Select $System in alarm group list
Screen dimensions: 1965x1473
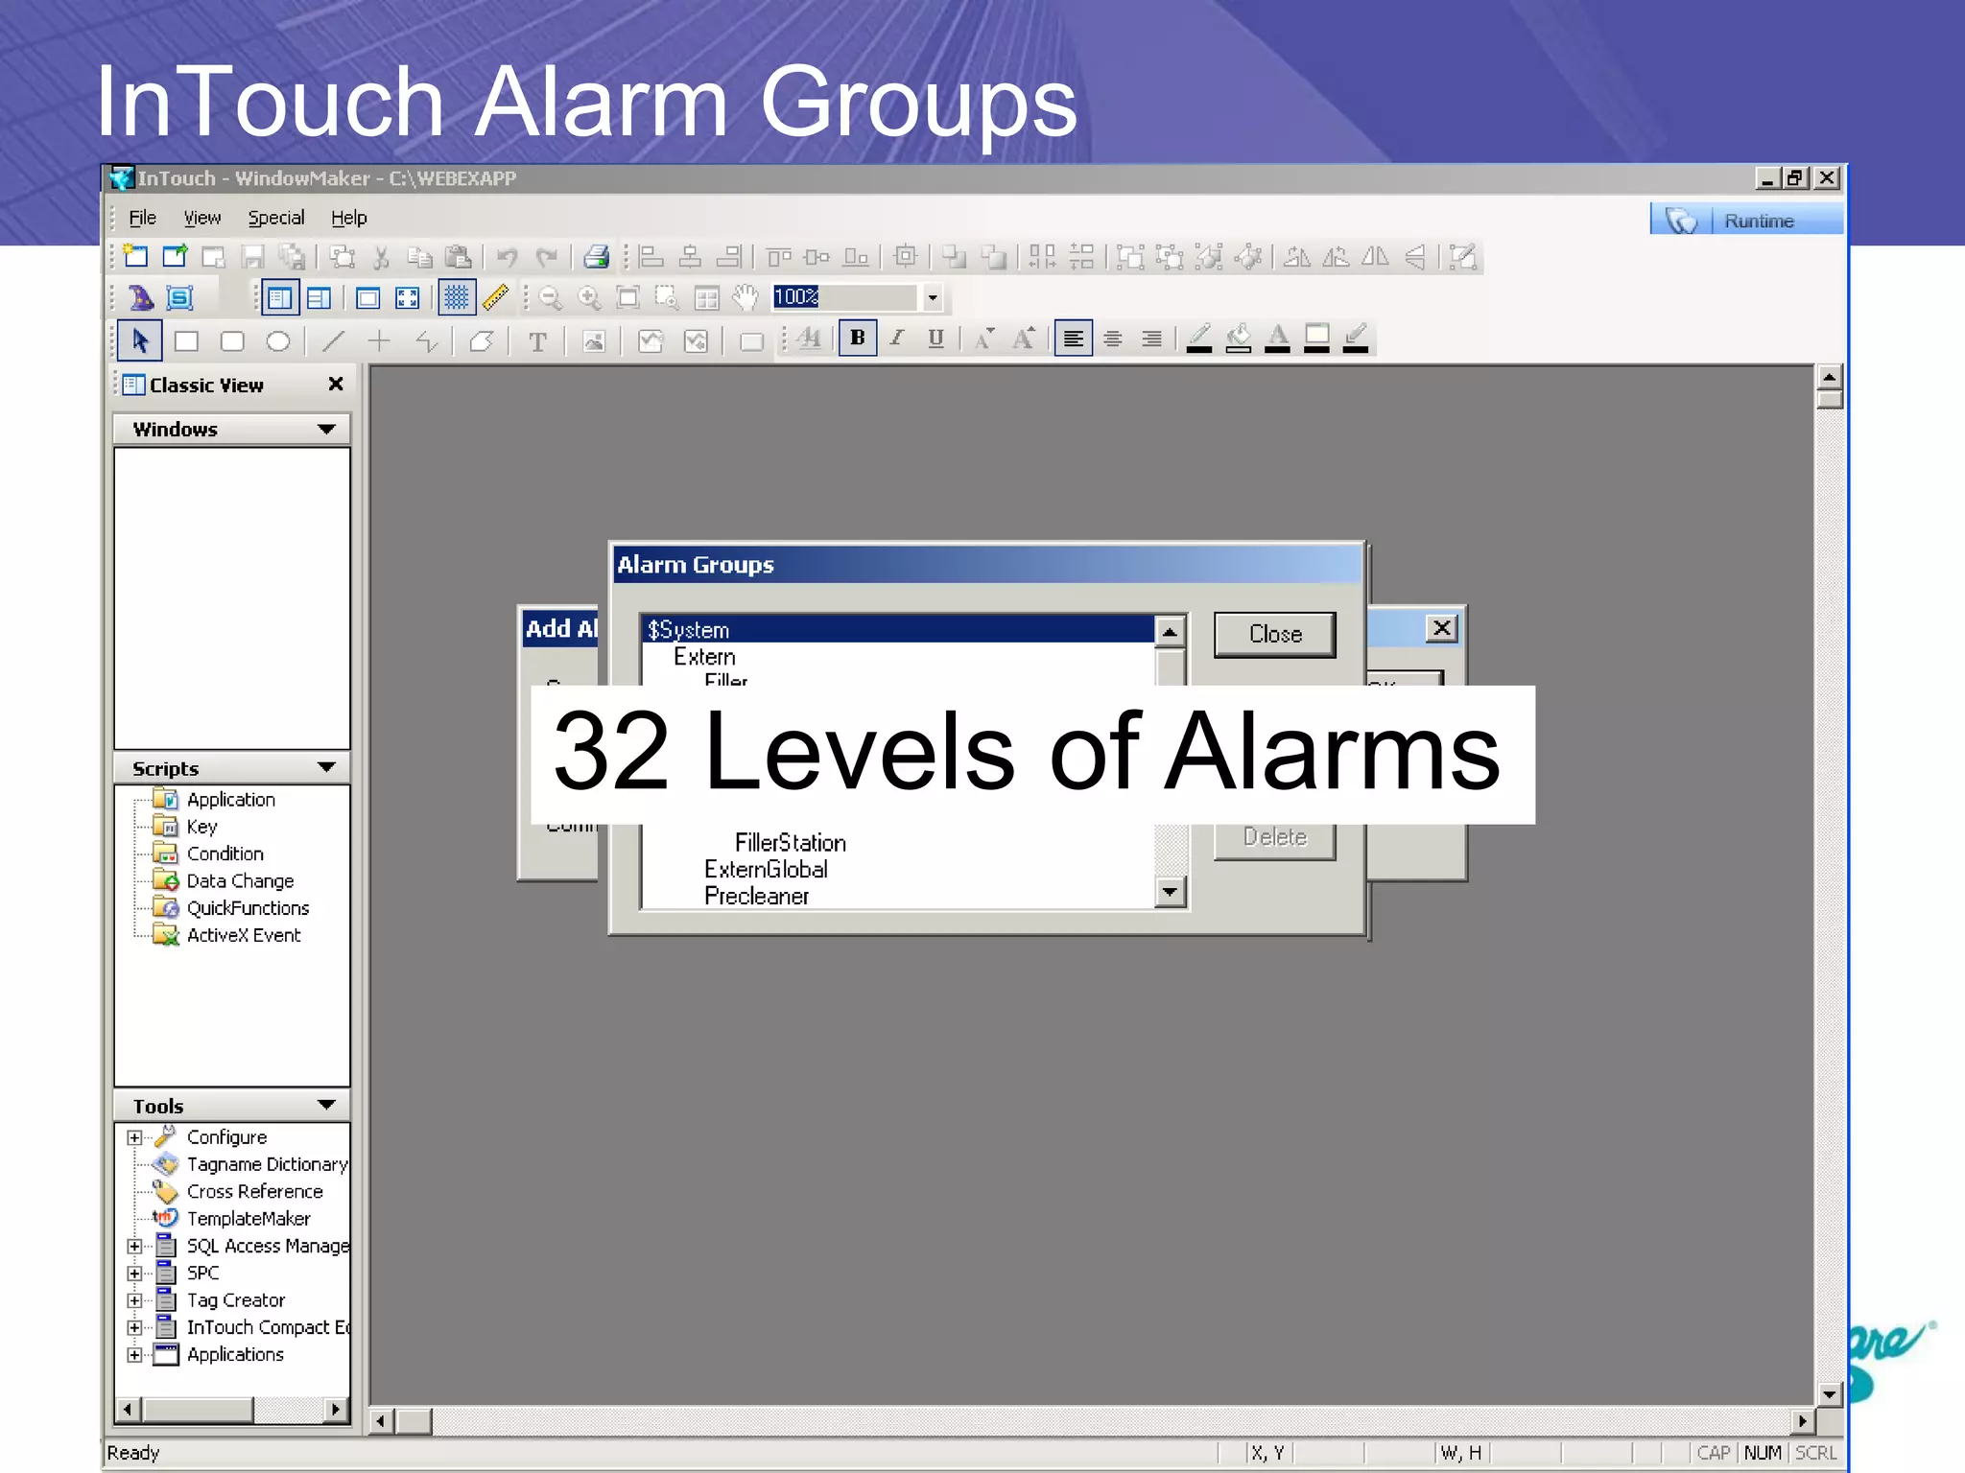pyautogui.click(x=898, y=629)
